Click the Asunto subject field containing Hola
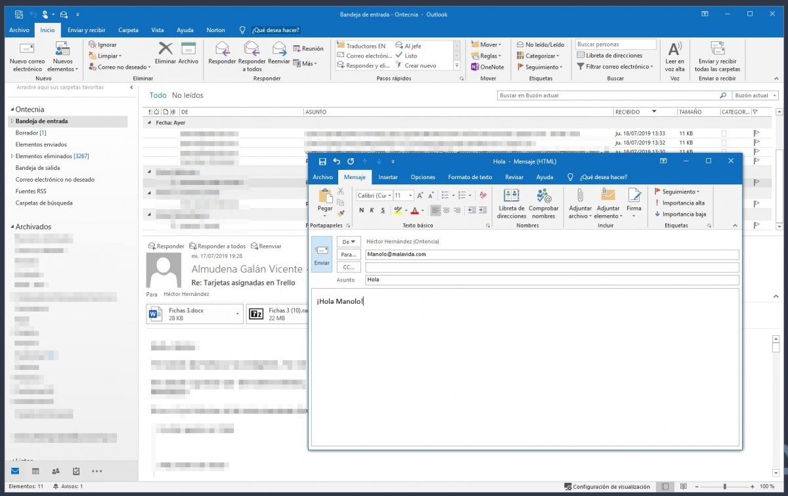The width and height of the screenshot is (788, 496). 552,279
